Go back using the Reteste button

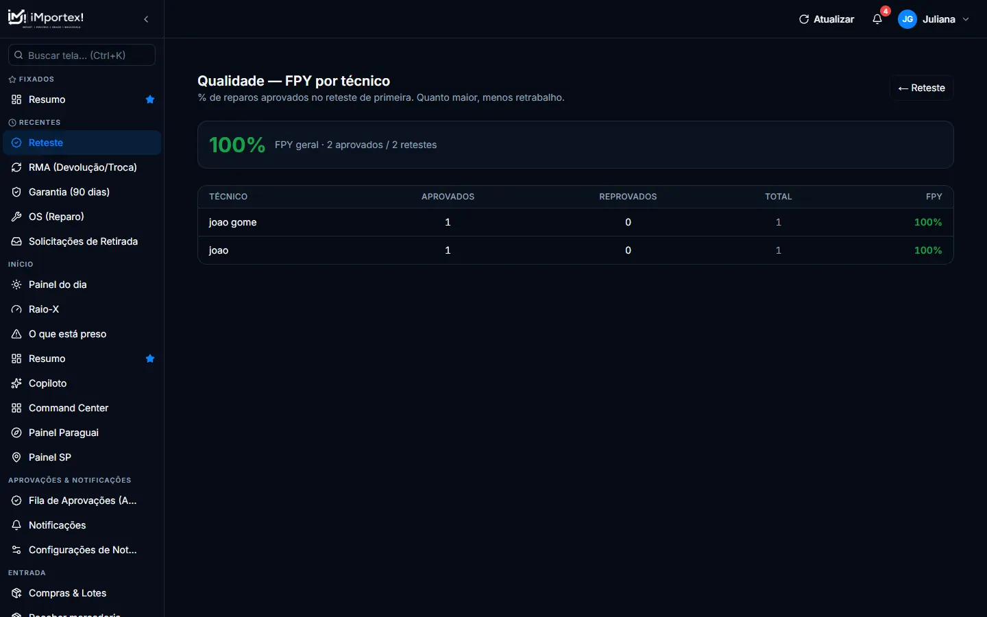click(922, 88)
